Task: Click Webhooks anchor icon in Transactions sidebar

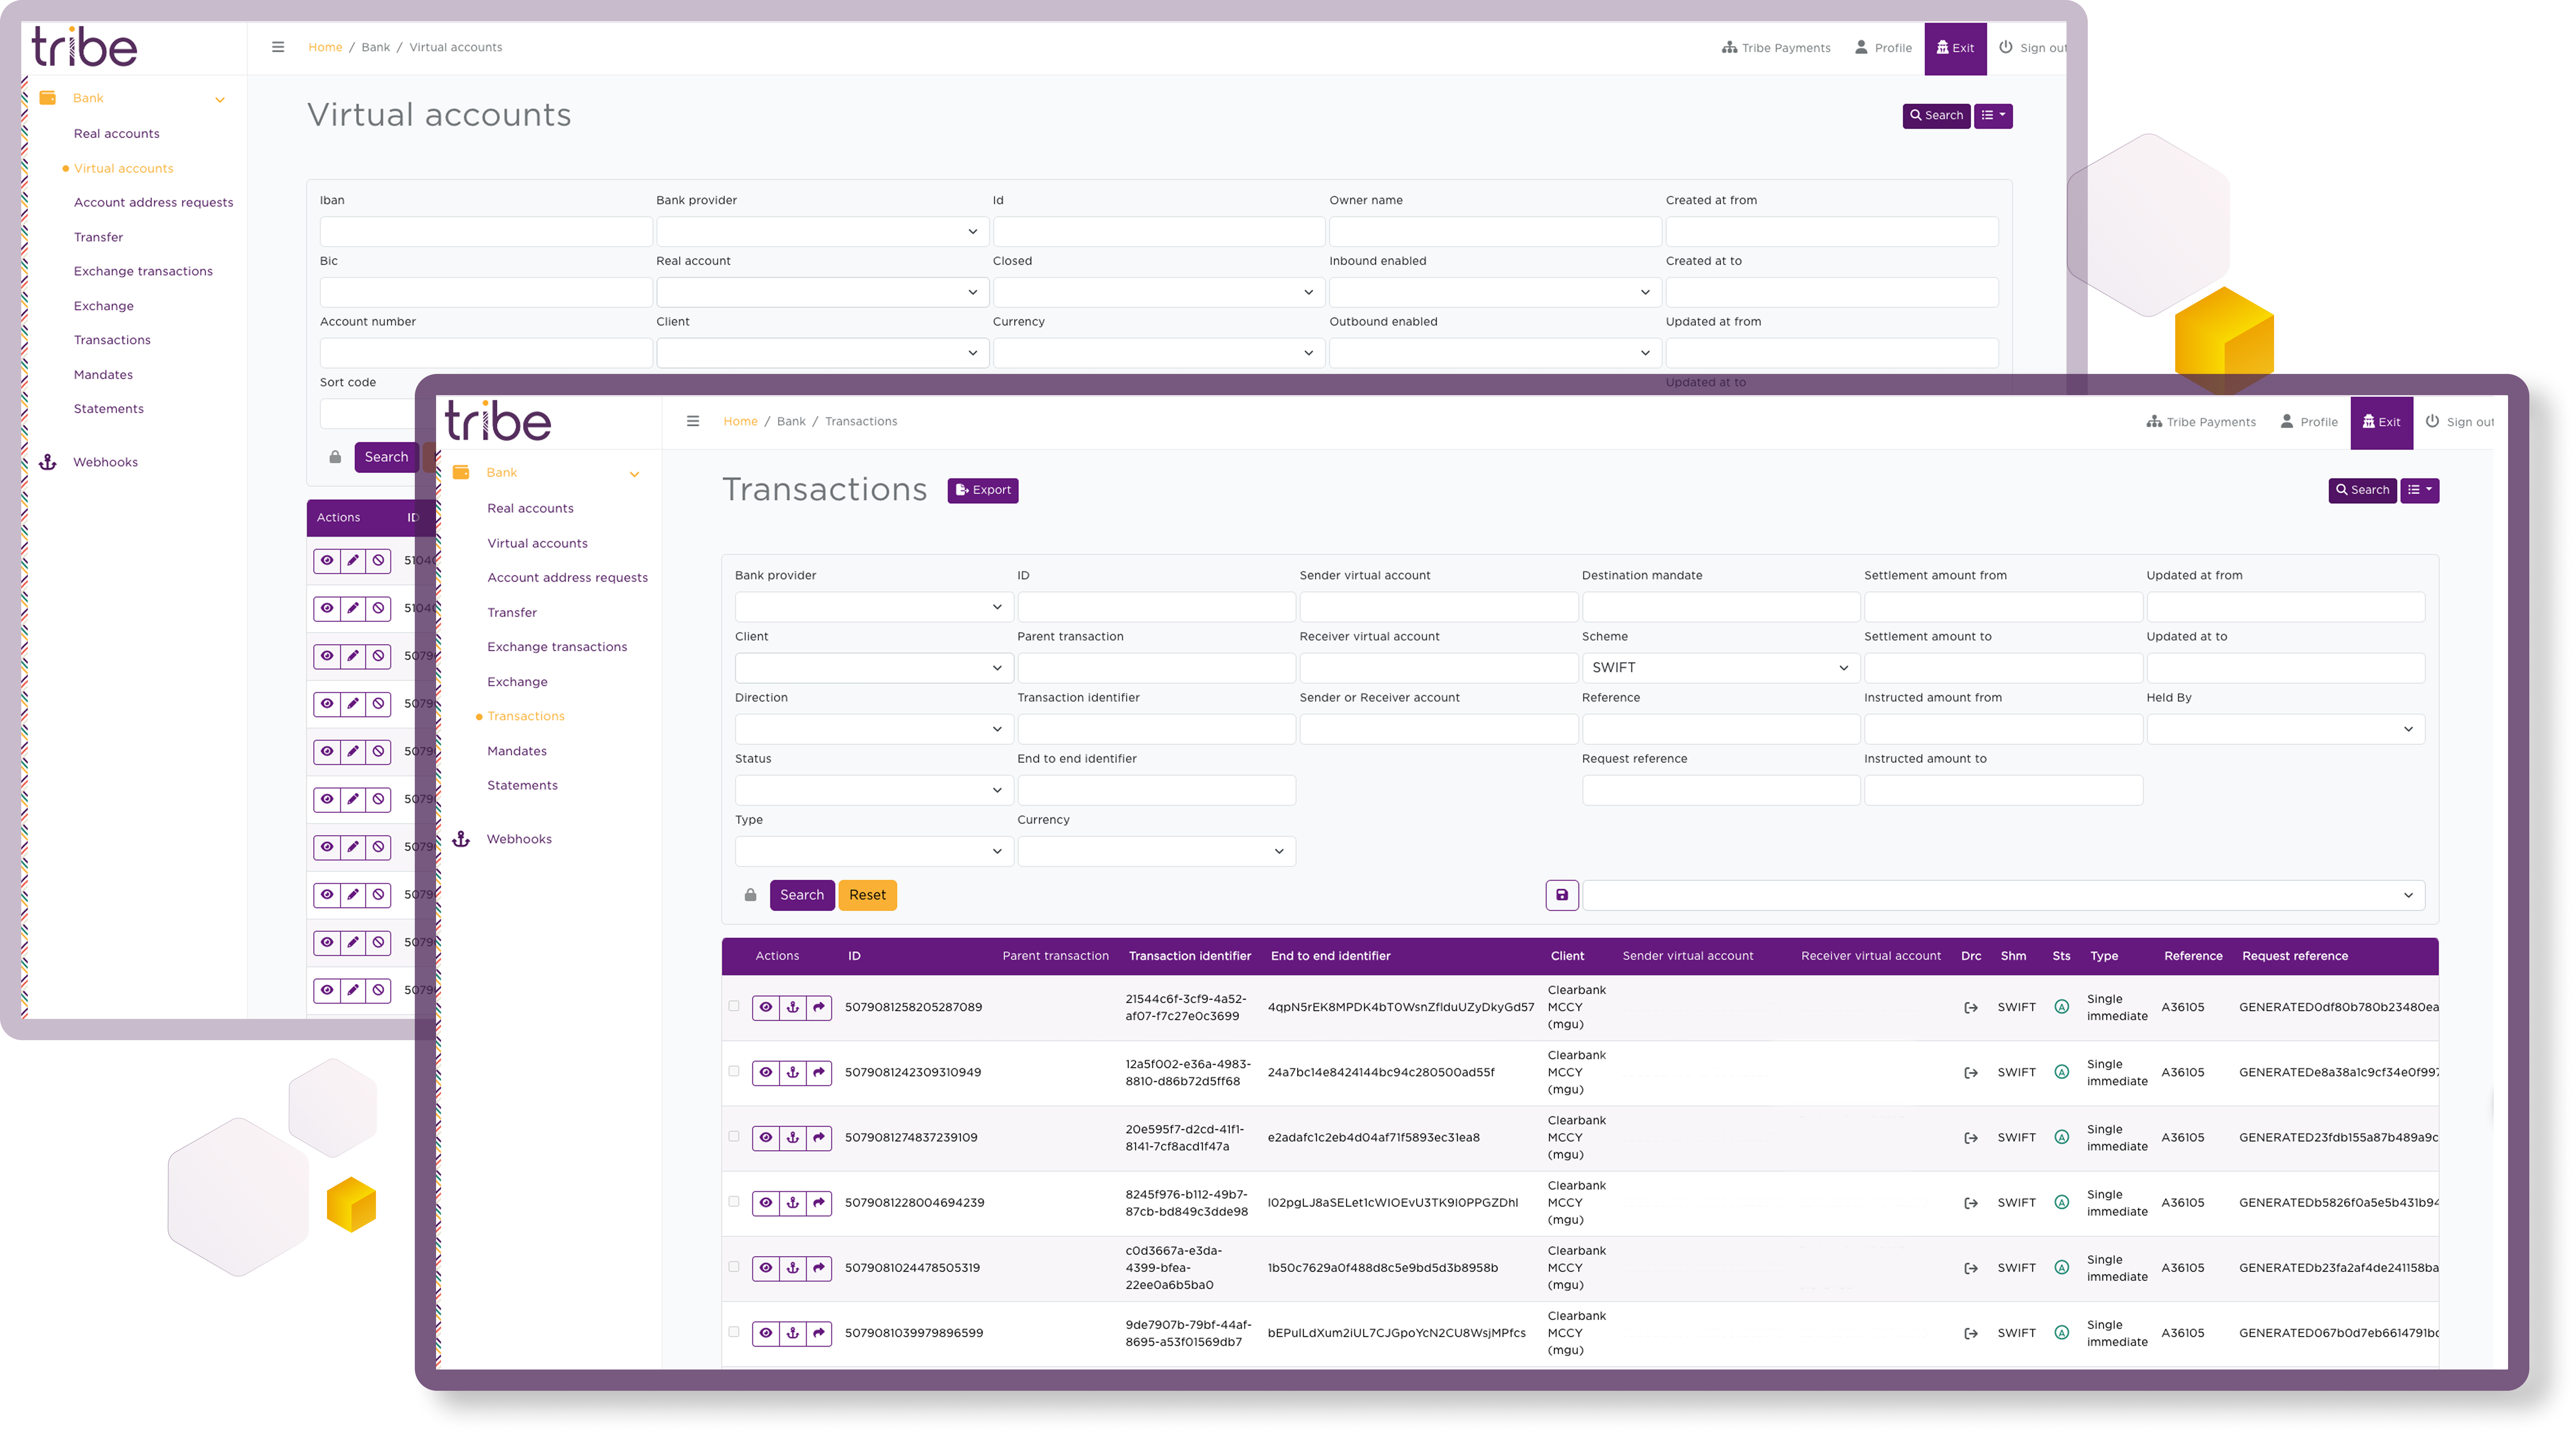Action: pyautogui.click(x=461, y=839)
